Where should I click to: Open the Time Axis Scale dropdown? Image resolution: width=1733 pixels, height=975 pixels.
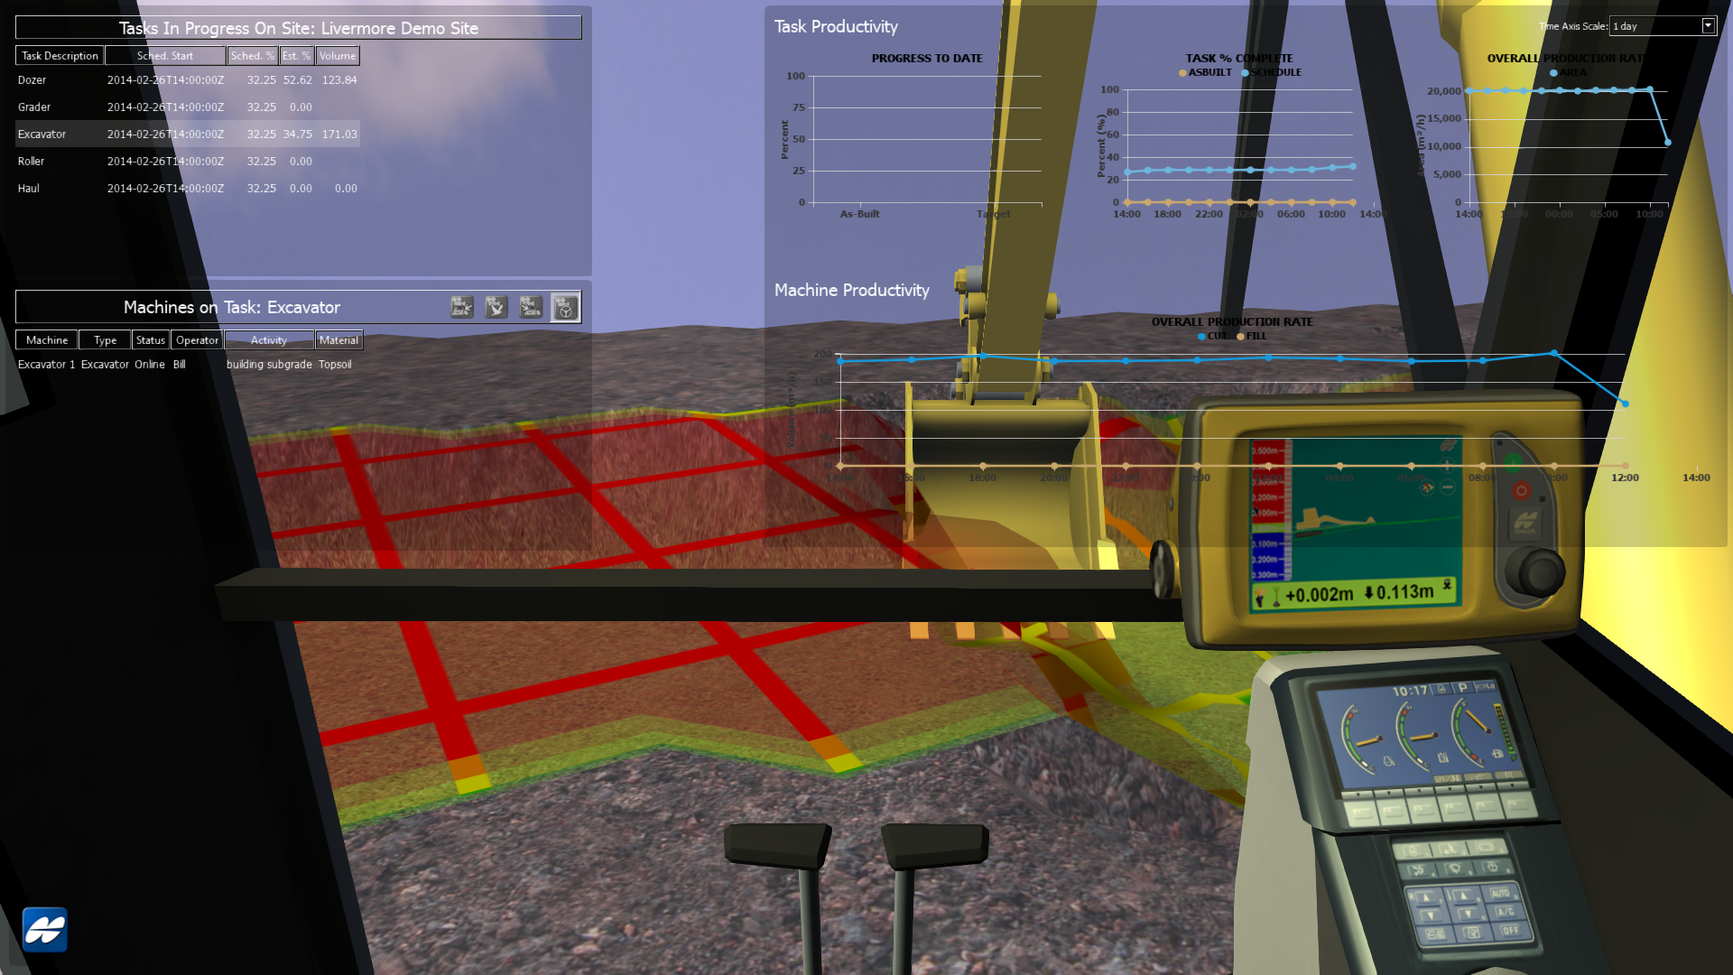click(1663, 26)
